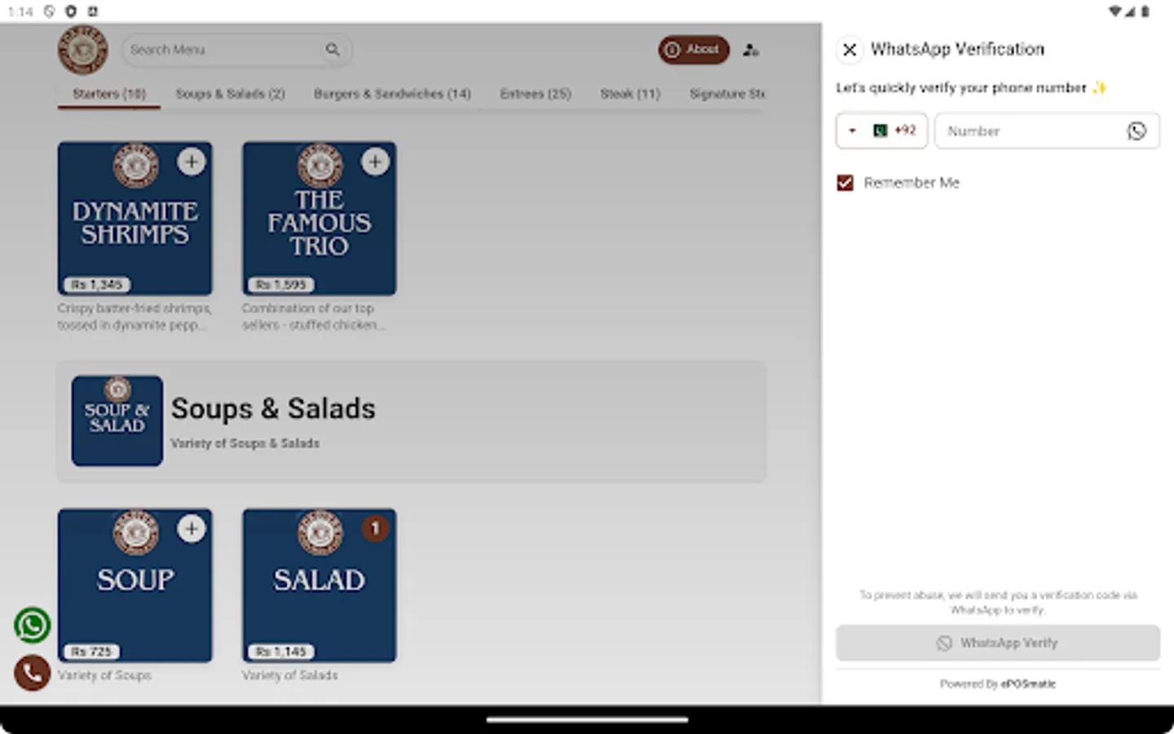Click the Soup & Salad banner image
This screenshot has height=734, width=1174.
point(117,420)
